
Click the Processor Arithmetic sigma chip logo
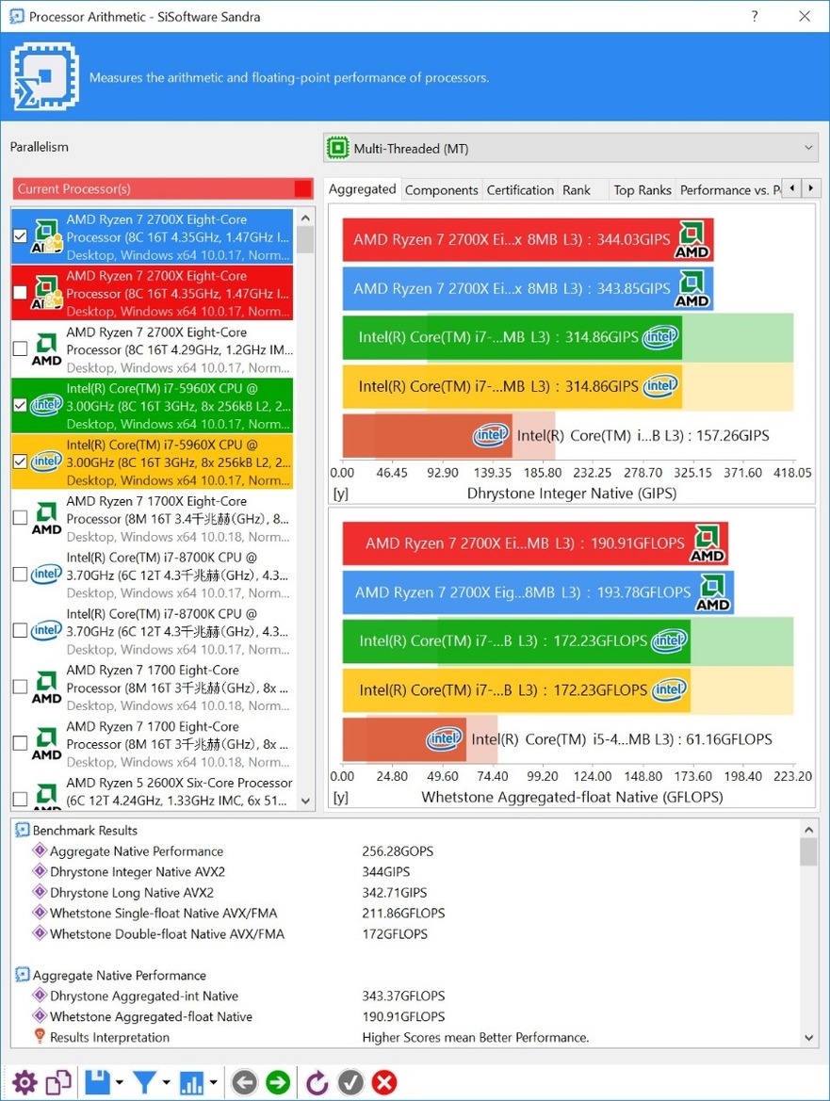(45, 76)
